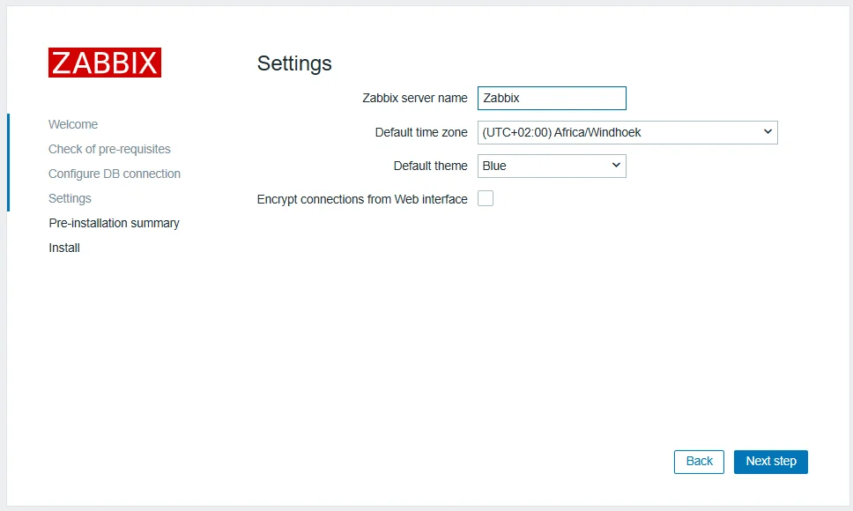Screen dimensions: 853x511
Task: Click Encrypt connections from Web interface label
Action: 362,199
